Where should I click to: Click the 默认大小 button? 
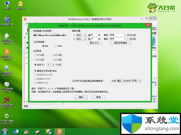click(94, 43)
